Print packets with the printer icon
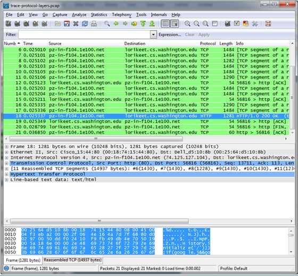298x276 pixels. 94,24
